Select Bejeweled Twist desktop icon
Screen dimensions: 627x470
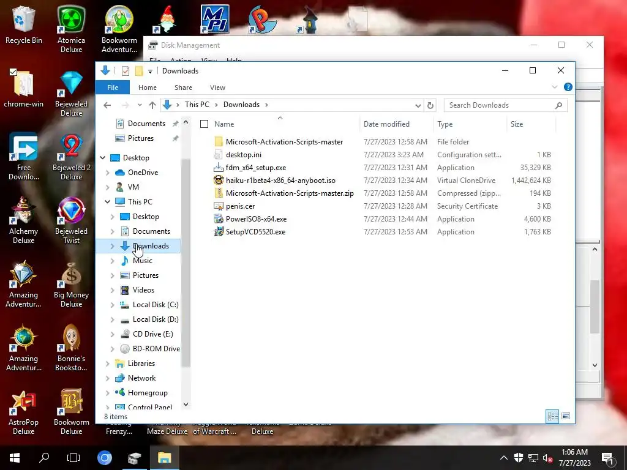coord(71,220)
